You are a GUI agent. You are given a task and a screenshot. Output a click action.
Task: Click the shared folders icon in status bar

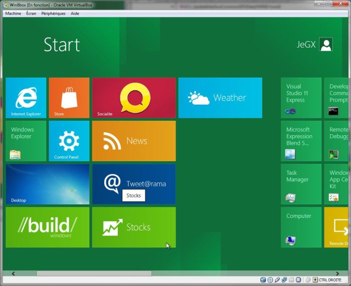[291, 279]
